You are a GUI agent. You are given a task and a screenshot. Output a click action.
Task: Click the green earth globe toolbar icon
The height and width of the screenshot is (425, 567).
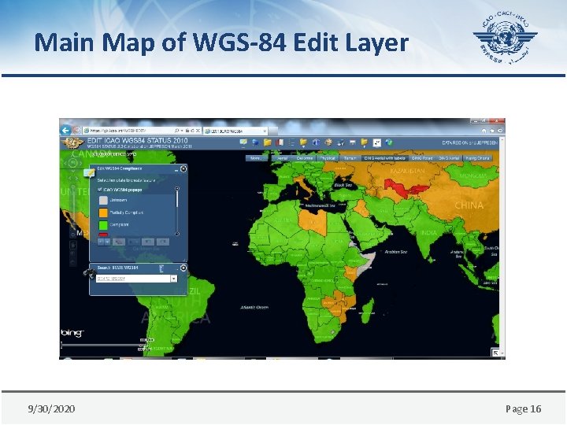[x=389, y=142]
